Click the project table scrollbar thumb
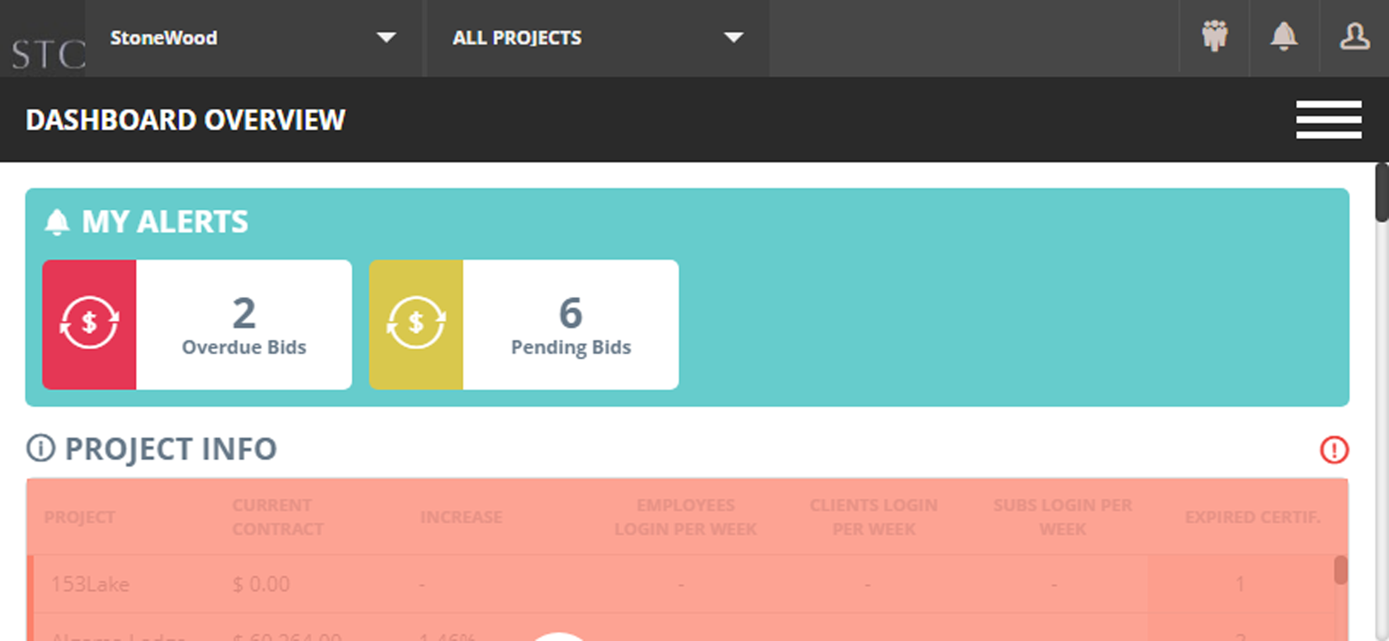 point(1340,570)
